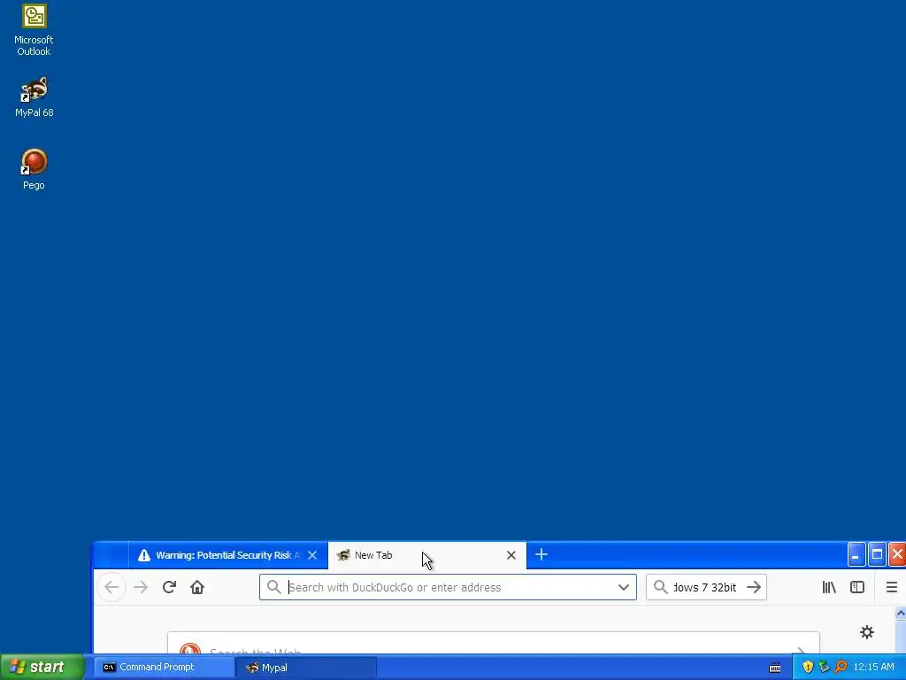
Task: Open new tab page settings gear
Action: (867, 632)
